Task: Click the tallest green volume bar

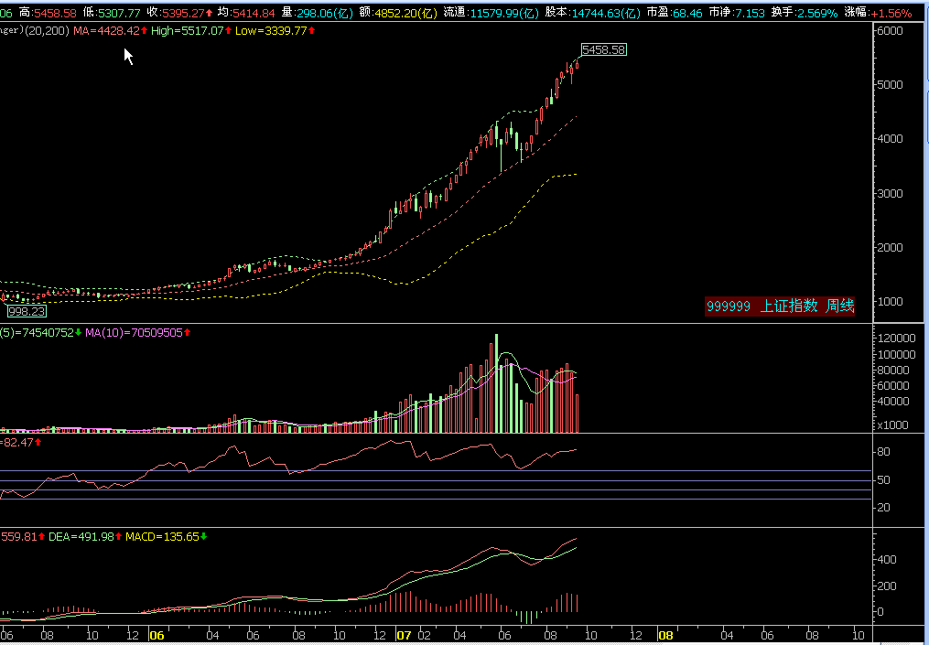Action: pyautogui.click(x=496, y=383)
